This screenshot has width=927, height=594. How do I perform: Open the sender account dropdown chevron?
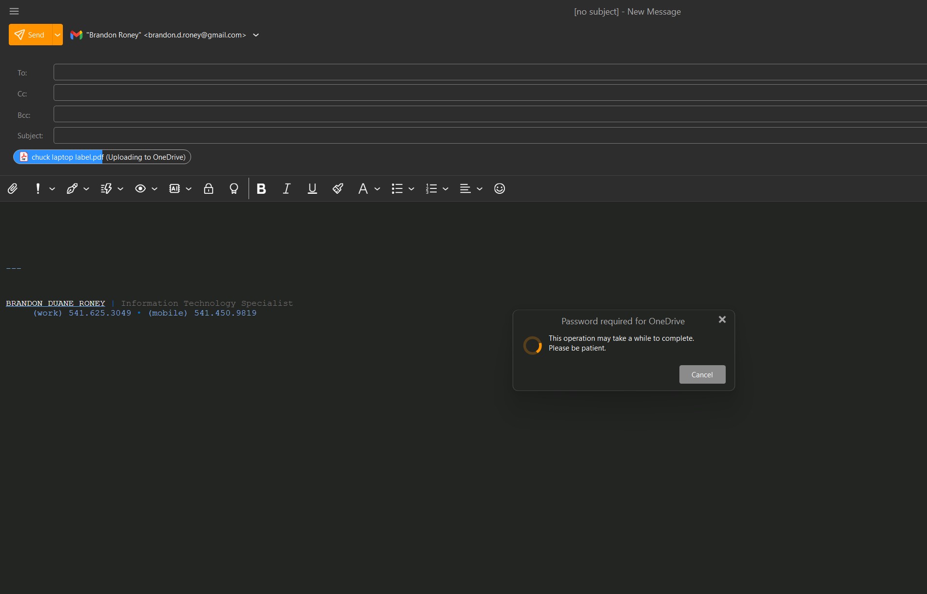[x=256, y=35]
